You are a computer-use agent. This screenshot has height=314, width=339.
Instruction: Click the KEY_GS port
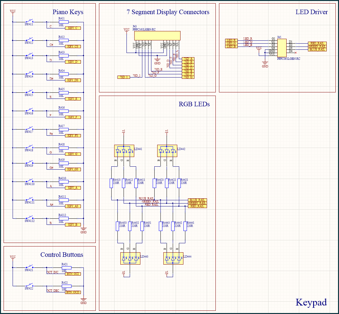point(73,169)
